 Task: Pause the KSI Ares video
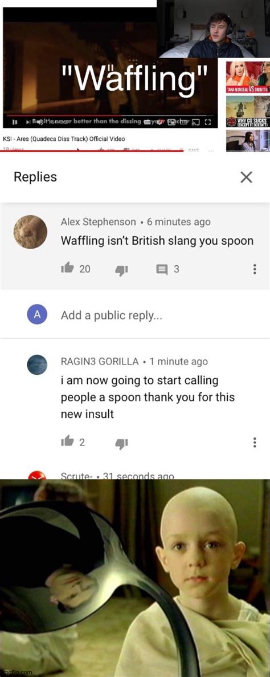point(15,123)
